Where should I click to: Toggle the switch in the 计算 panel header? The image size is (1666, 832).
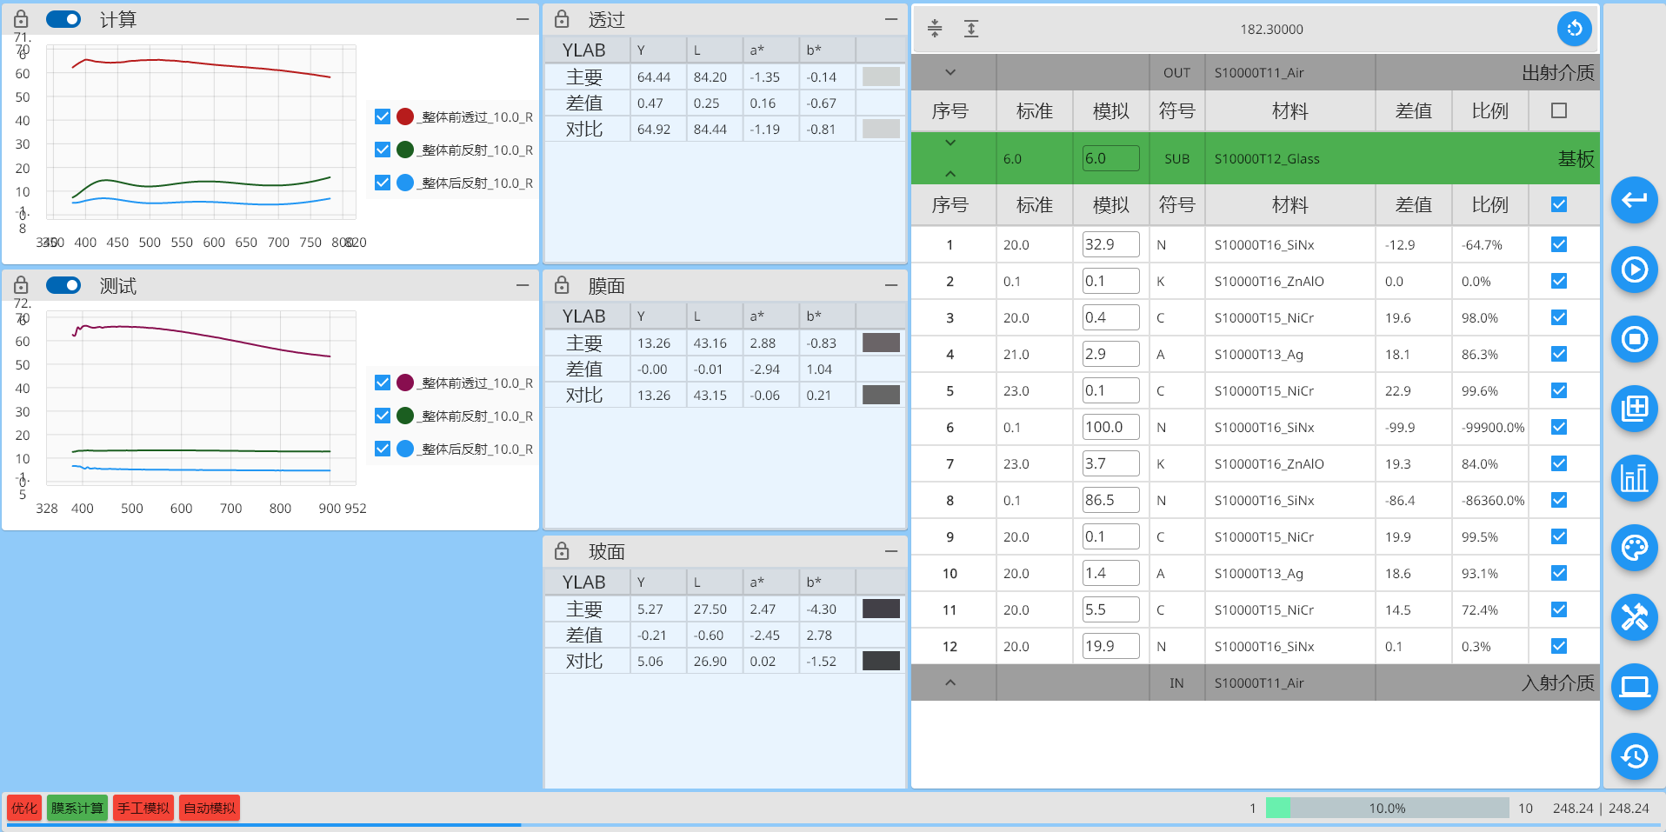[63, 18]
